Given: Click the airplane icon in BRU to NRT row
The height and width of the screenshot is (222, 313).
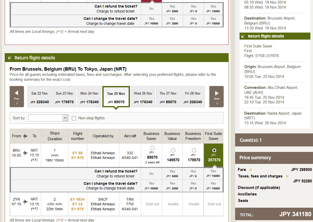Looking at the screenshot, I should (x=25, y=153).
